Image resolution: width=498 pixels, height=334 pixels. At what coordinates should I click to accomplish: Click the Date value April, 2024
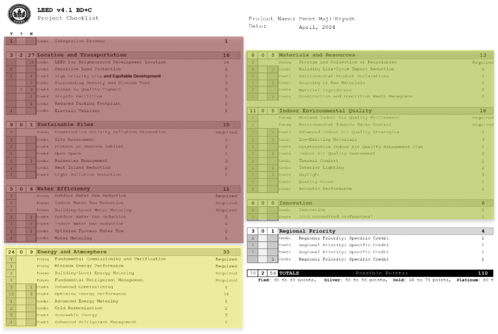pyautogui.click(x=317, y=27)
